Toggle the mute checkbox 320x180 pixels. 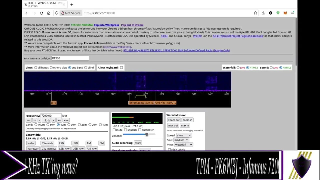[114, 130]
